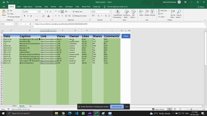Click the AutoSum sigma icon
This screenshot has height=116, width=207.
(159, 11)
